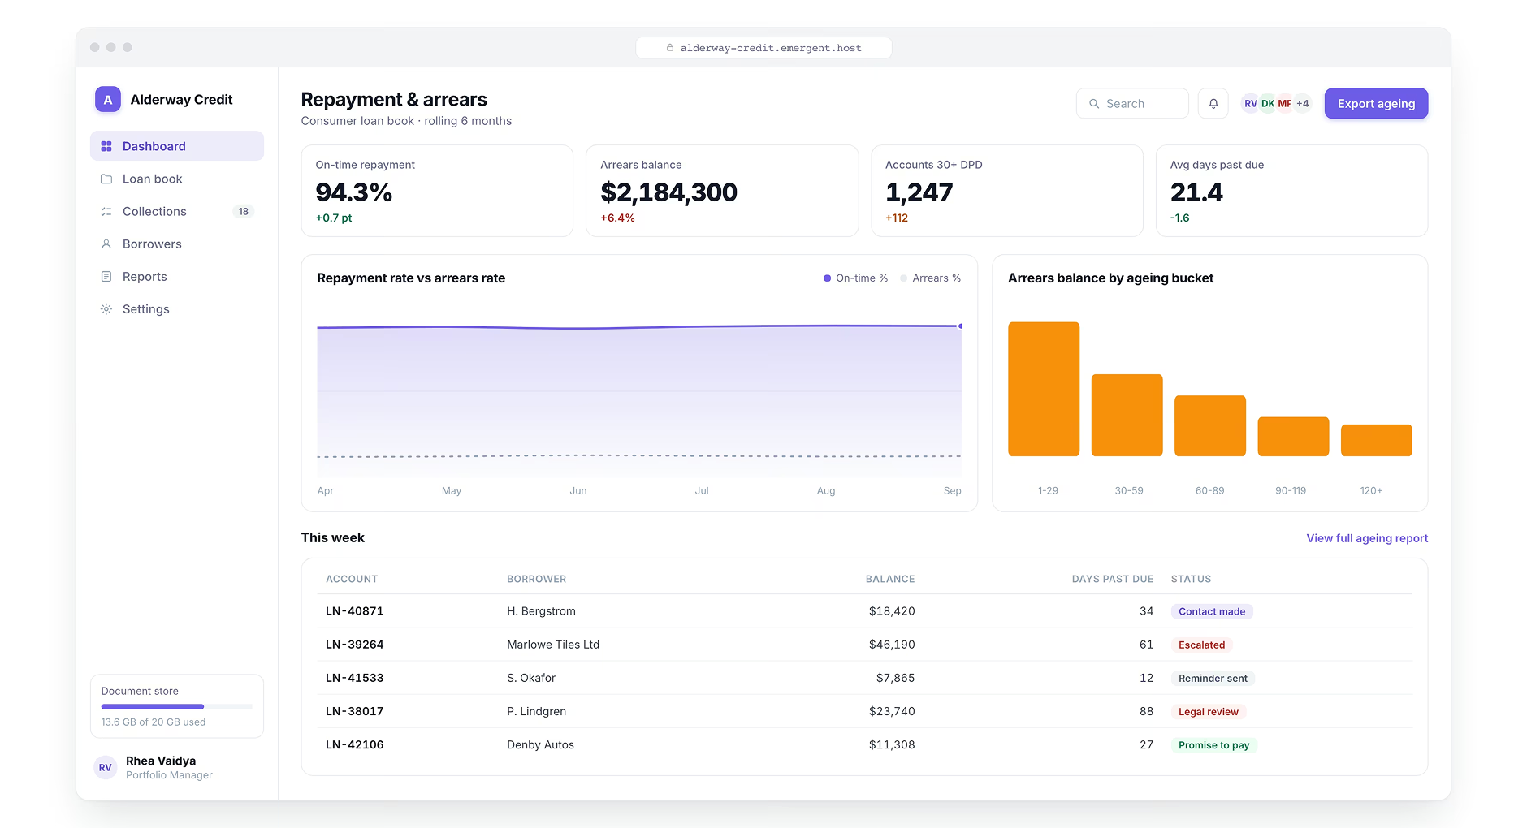
Task: Open the Avg days past due card
Action: pos(1291,191)
